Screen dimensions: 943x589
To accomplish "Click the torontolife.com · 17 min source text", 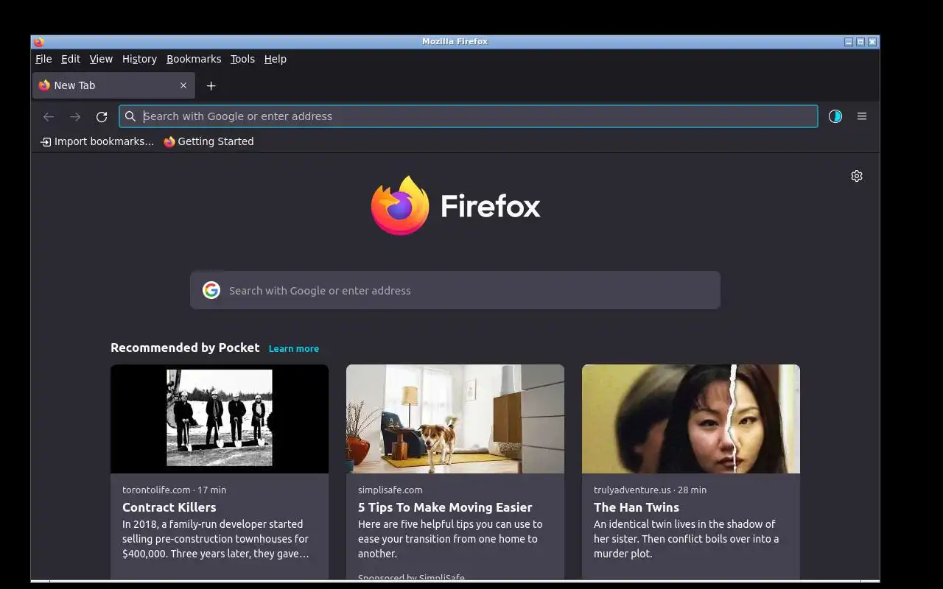I will [x=175, y=490].
